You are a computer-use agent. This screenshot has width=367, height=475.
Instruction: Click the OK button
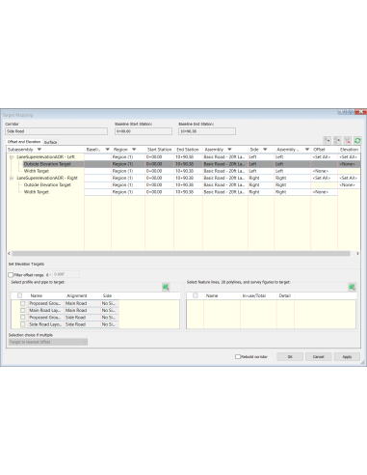[x=290, y=356]
